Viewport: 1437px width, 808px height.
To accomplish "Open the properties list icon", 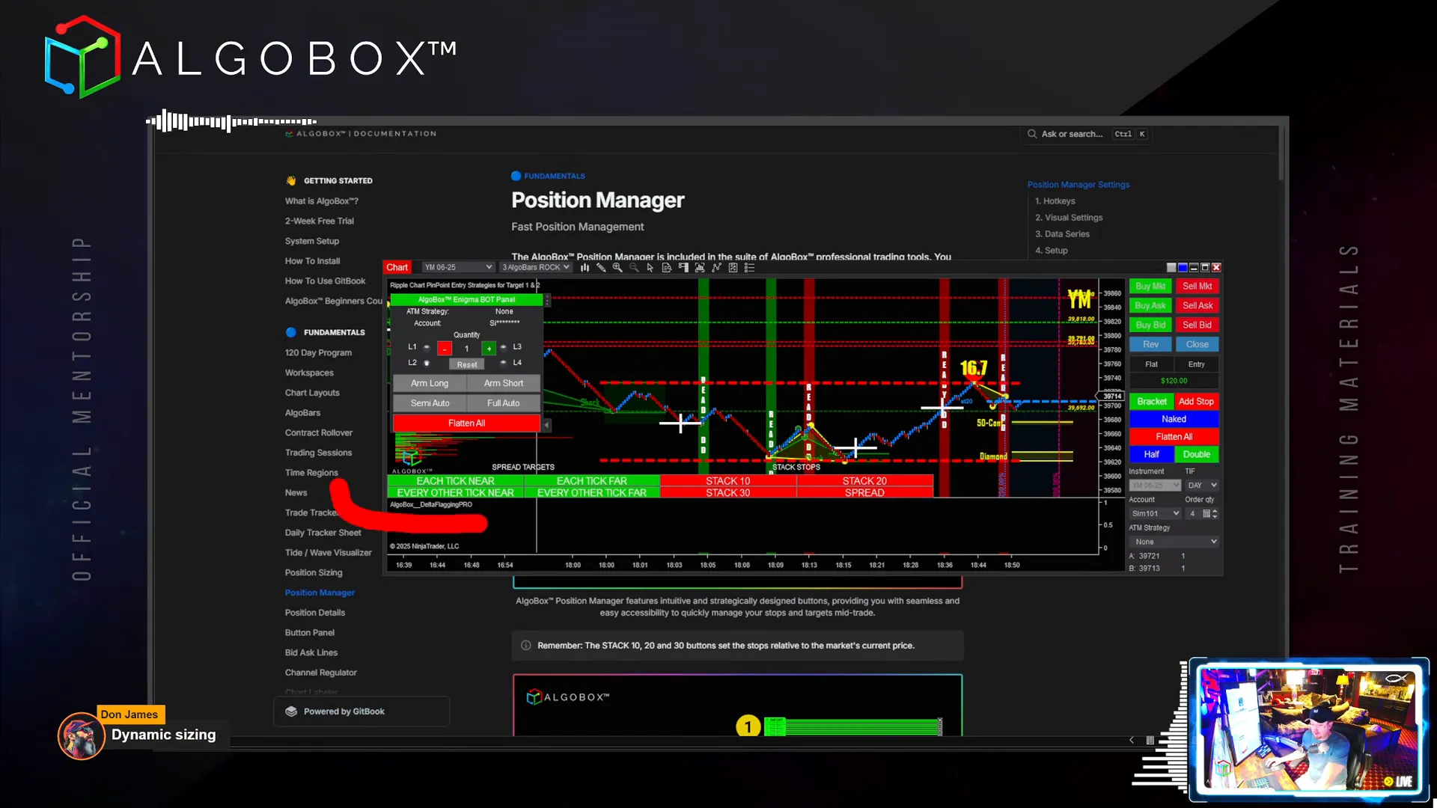I will [749, 267].
